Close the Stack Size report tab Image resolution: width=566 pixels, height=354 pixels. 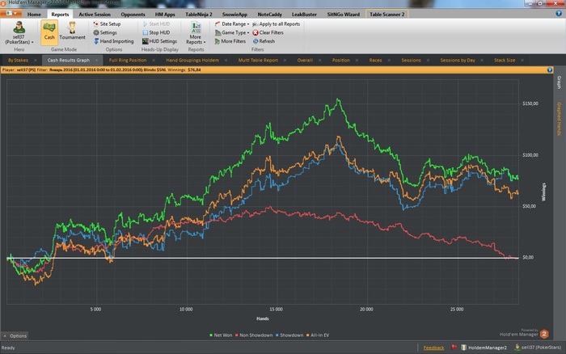click(x=522, y=61)
